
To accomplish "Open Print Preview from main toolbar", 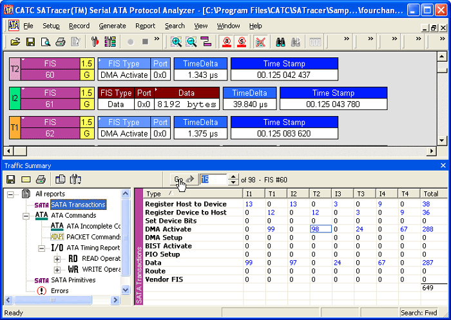I will click(46, 42).
